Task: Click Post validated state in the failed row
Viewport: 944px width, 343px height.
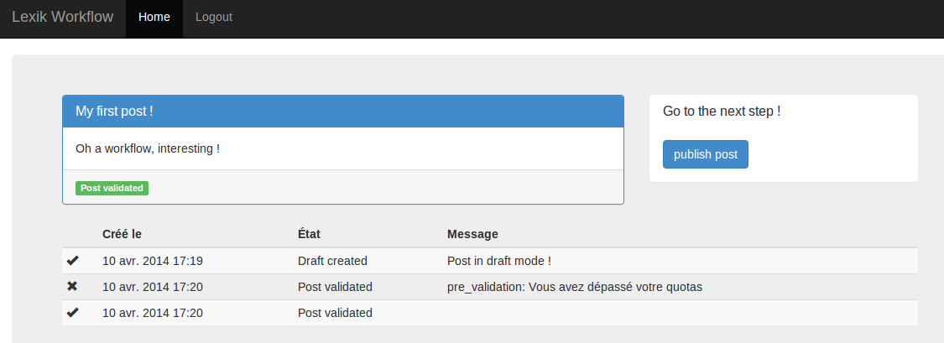Action: coord(335,287)
